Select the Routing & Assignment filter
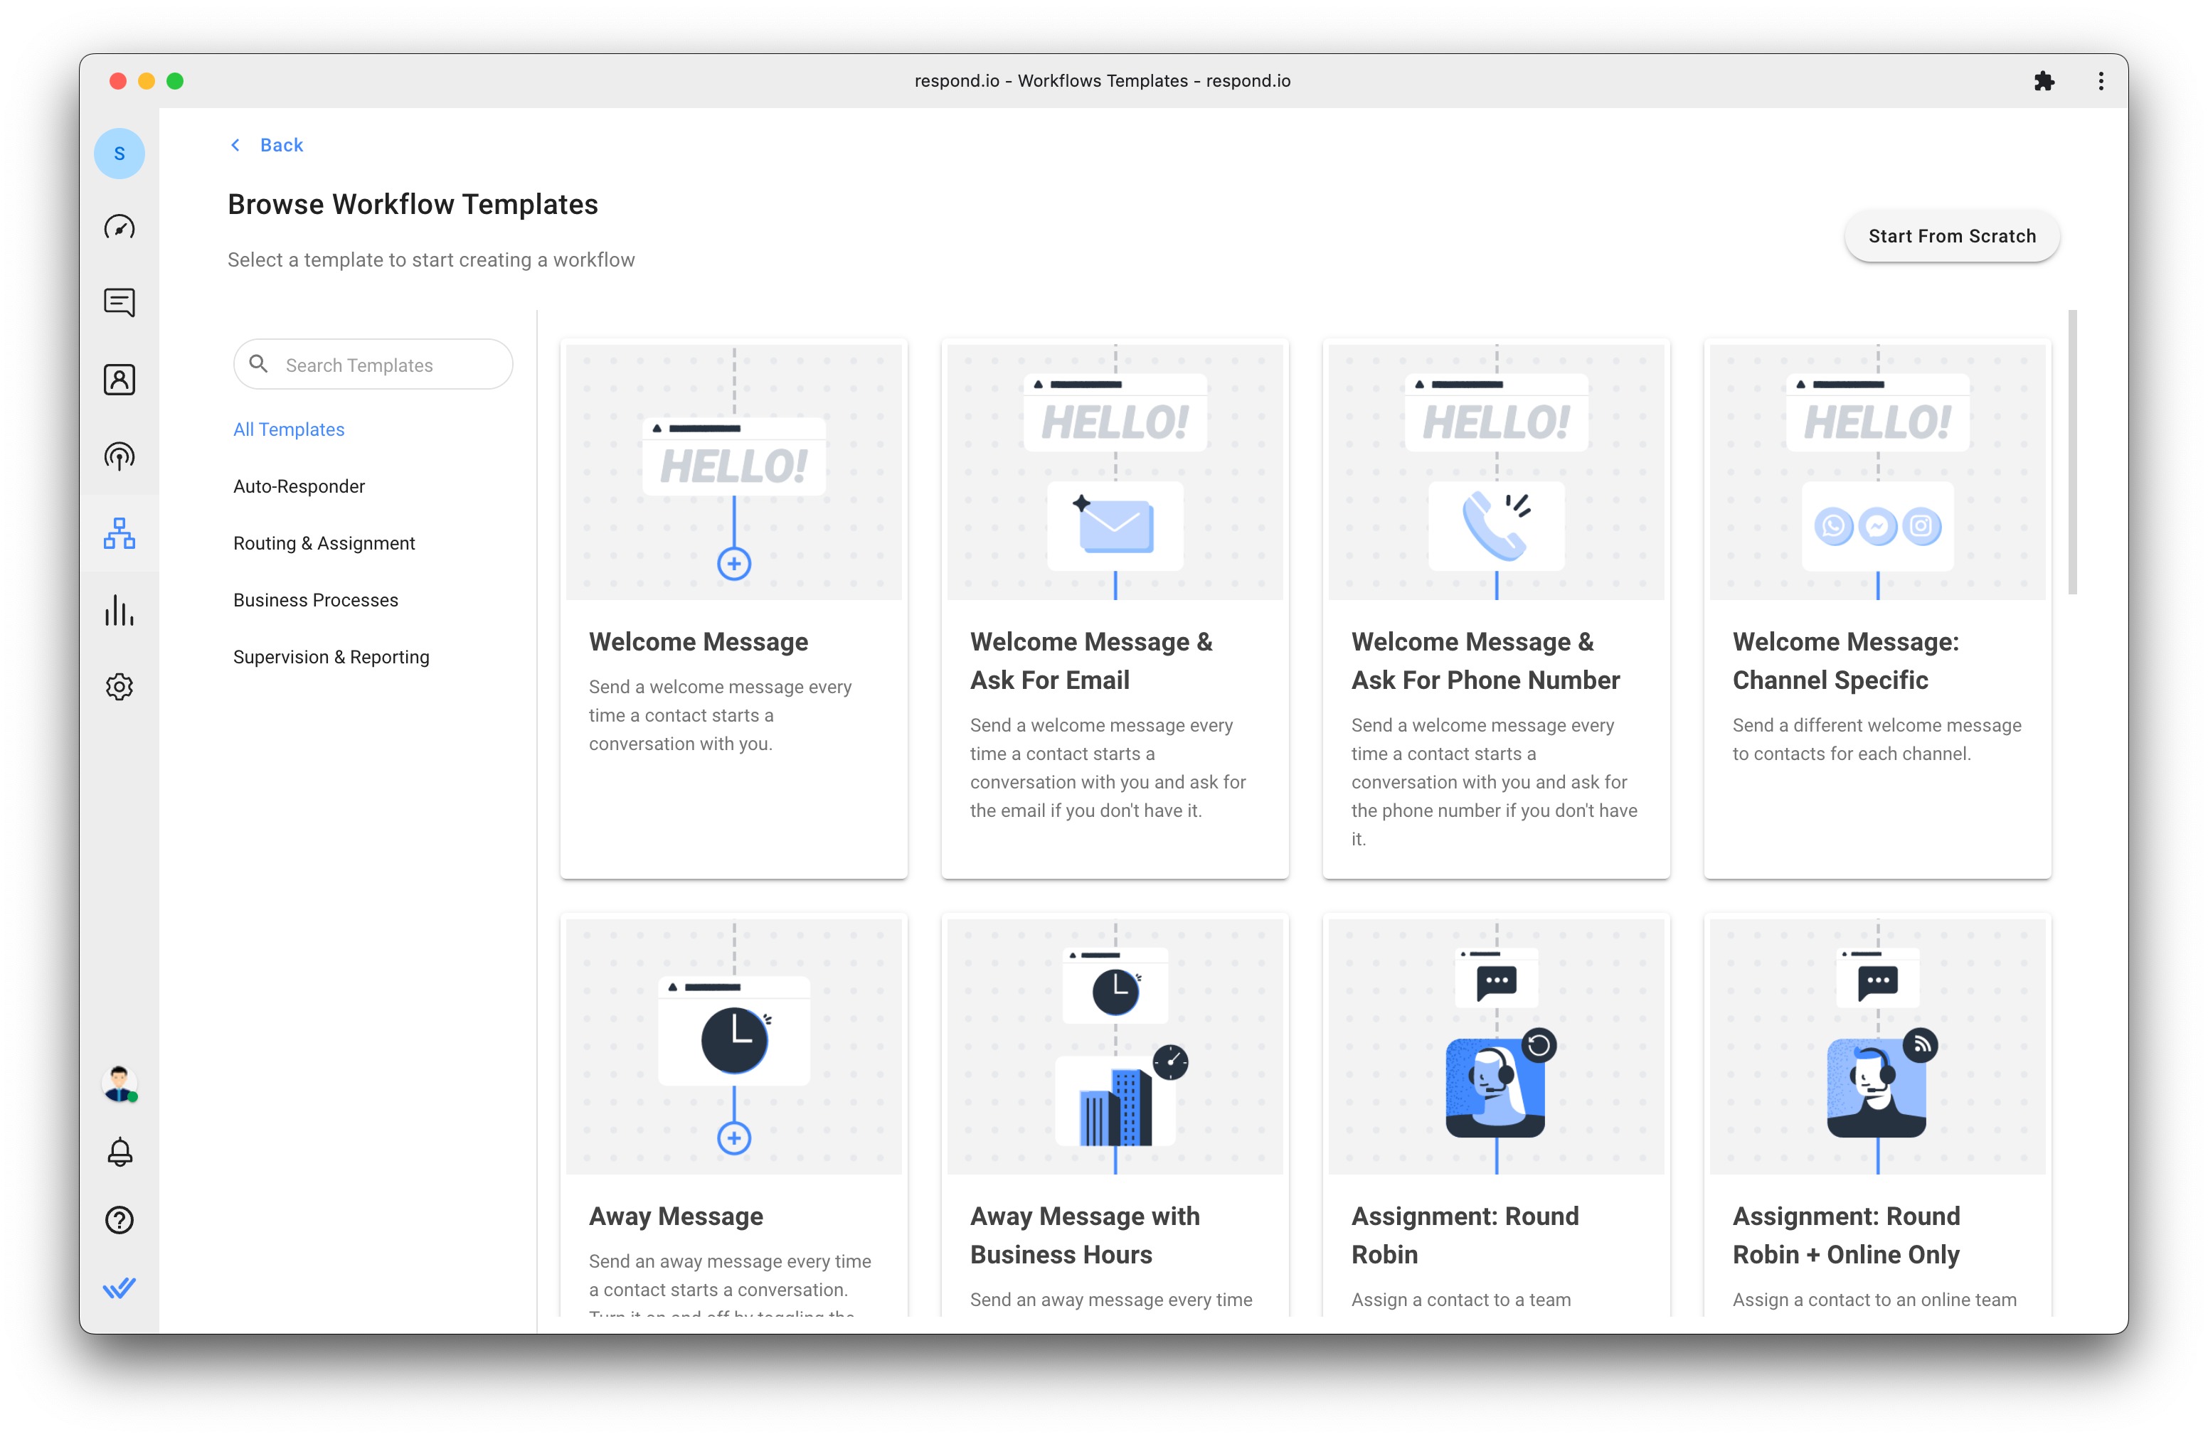The height and width of the screenshot is (1439, 2208). 324,542
